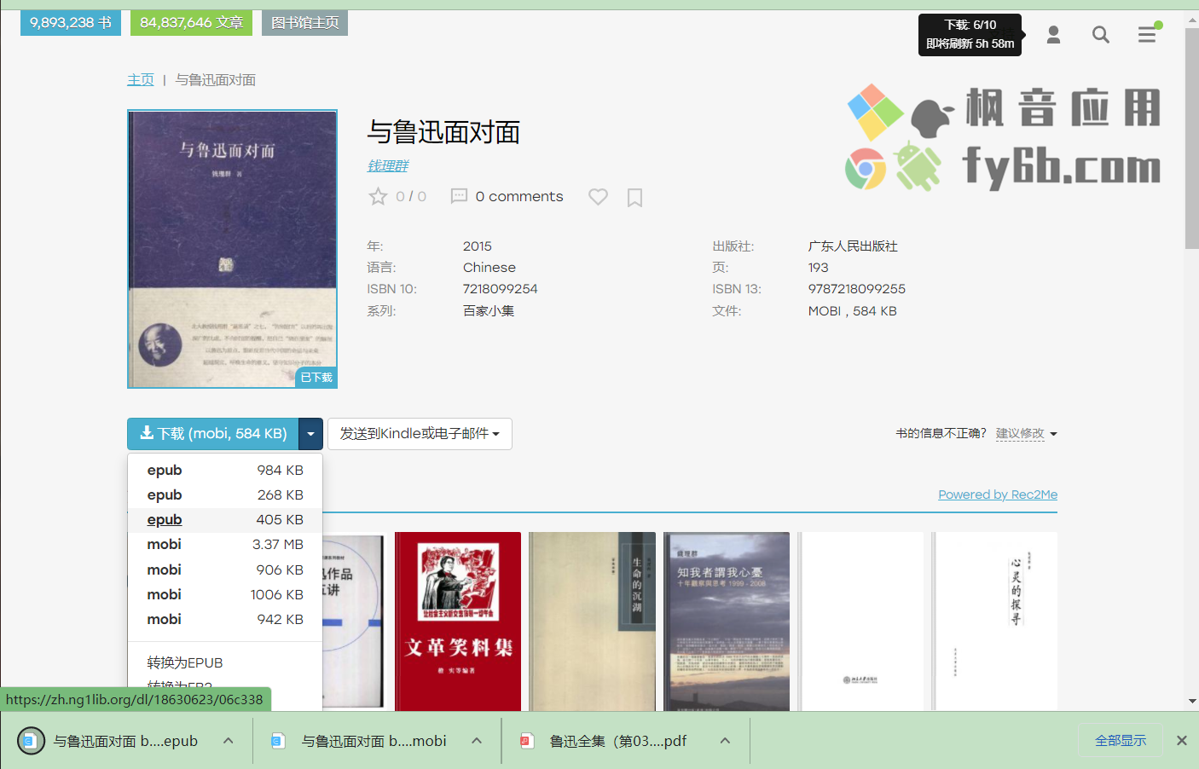1199x769 pixels.
Task: Click the 84,837,646 articles counter button
Action: click(x=191, y=23)
